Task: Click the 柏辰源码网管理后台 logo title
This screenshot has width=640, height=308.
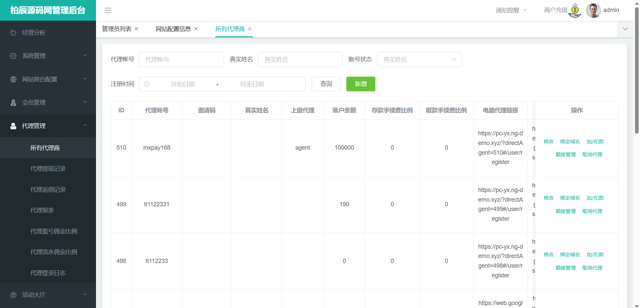Action: pyautogui.click(x=48, y=10)
